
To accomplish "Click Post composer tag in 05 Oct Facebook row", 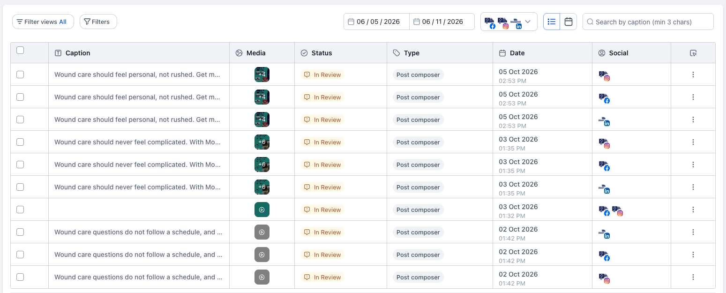I will [x=418, y=97].
